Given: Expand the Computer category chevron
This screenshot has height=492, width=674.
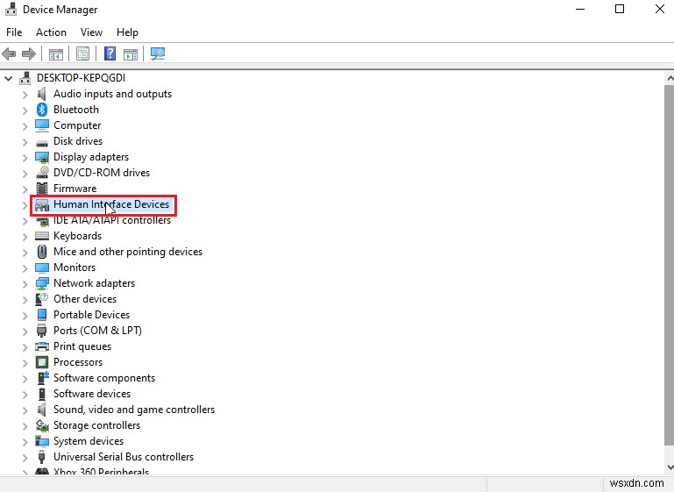Looking at the screenshot, I should (25, 126).
